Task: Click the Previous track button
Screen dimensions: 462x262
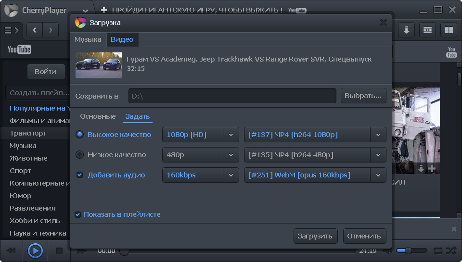Action: (11, 251)
